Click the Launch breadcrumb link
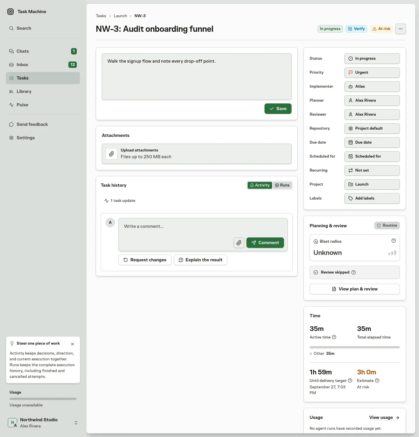Image resolution: width=419 pixels, height=437 pixels. pos(120,16)
